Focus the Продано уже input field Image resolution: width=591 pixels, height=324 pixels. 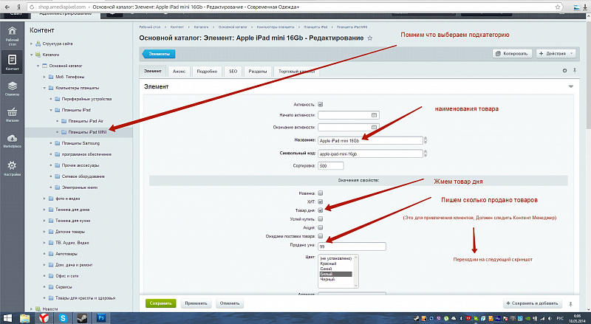(352, 247)
